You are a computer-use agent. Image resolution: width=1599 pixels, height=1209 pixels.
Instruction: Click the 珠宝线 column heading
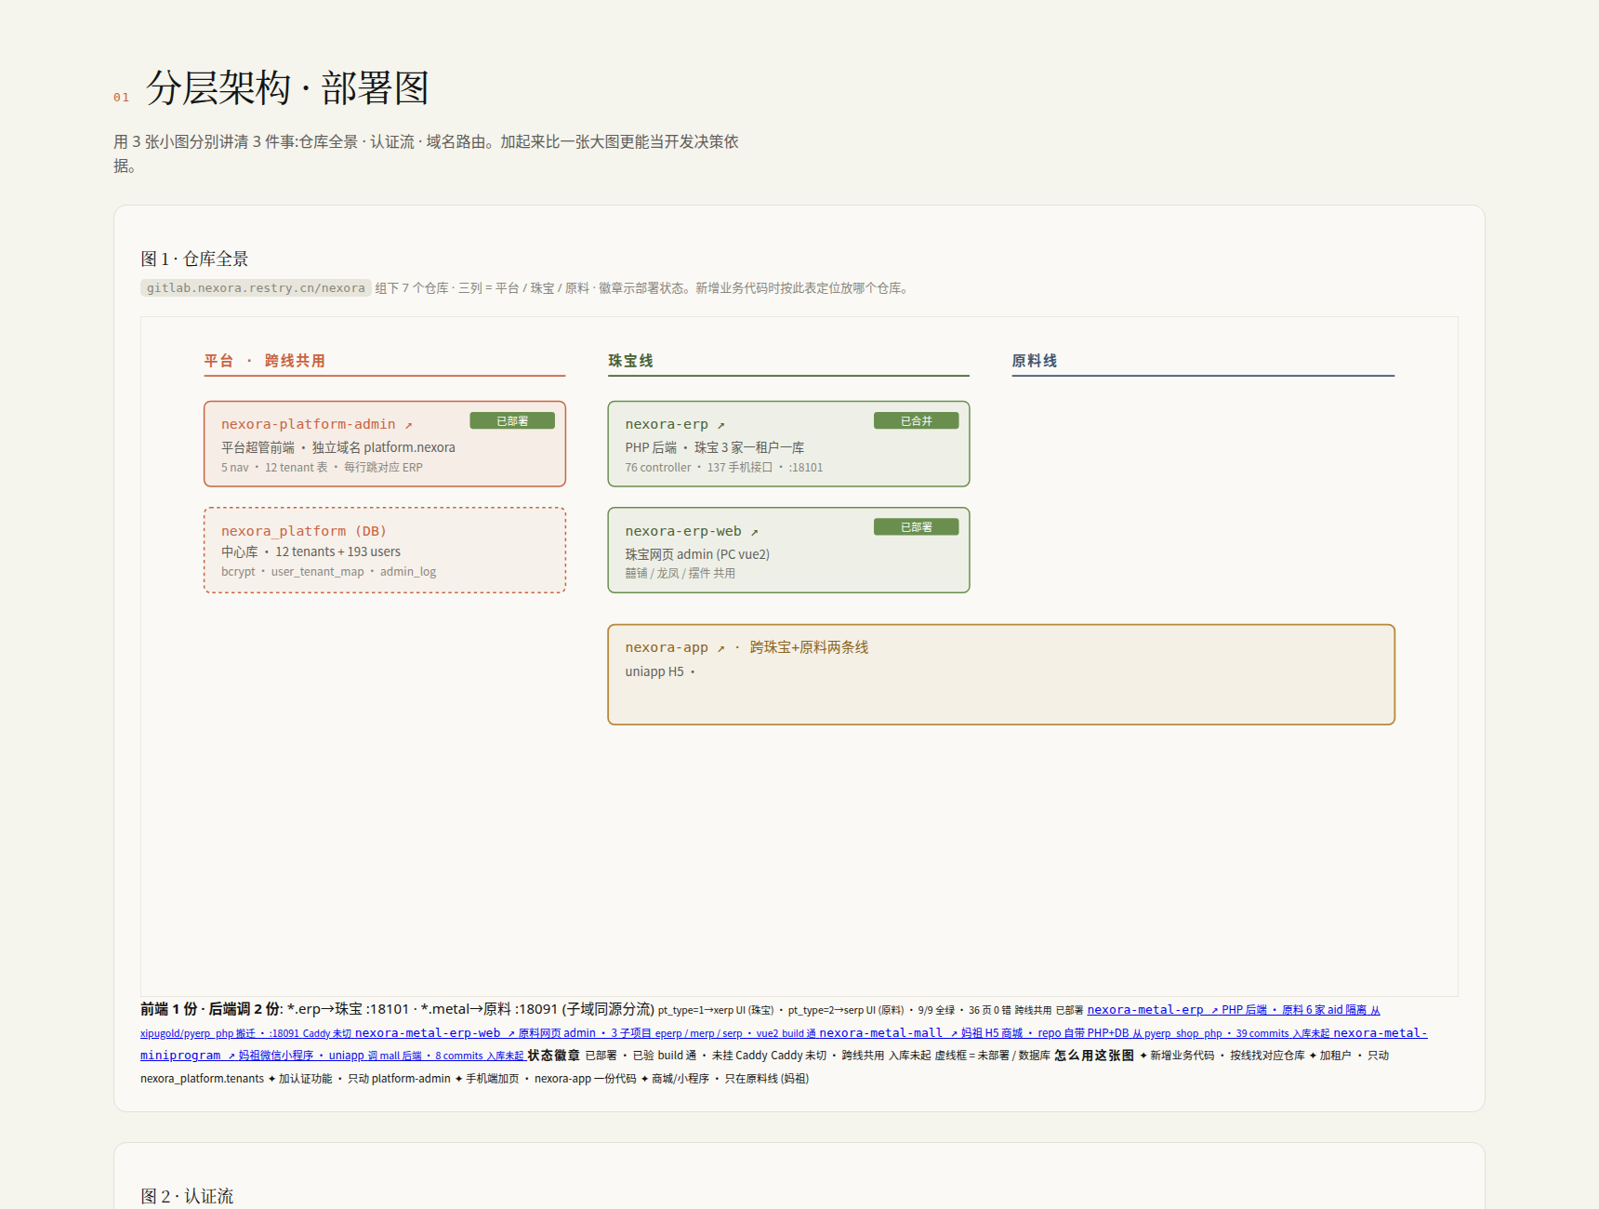[630, 361]
